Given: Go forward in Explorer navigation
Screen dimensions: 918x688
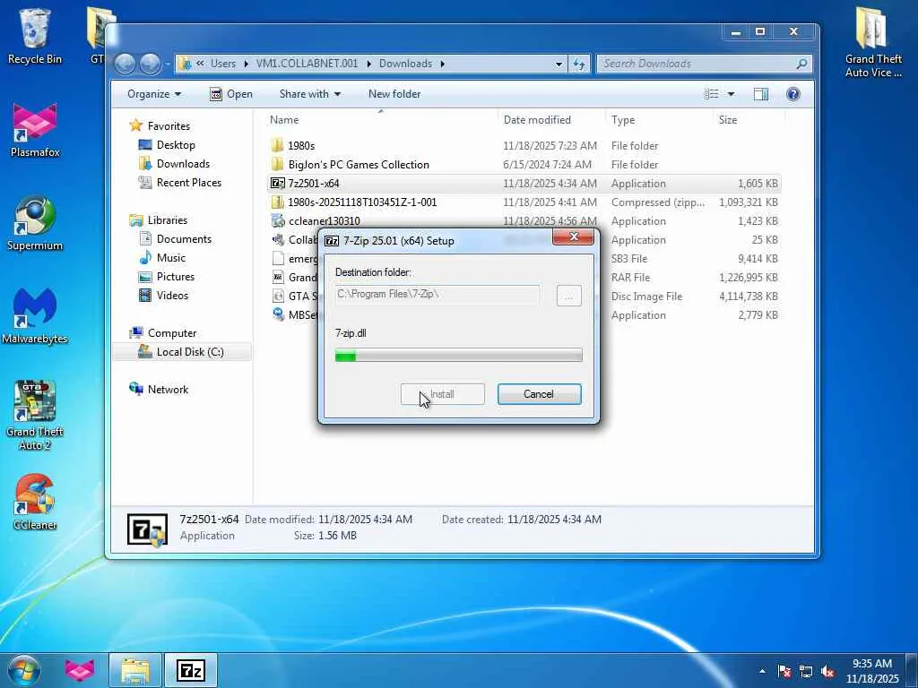Looking at the screenshot, I should [150, 64].
